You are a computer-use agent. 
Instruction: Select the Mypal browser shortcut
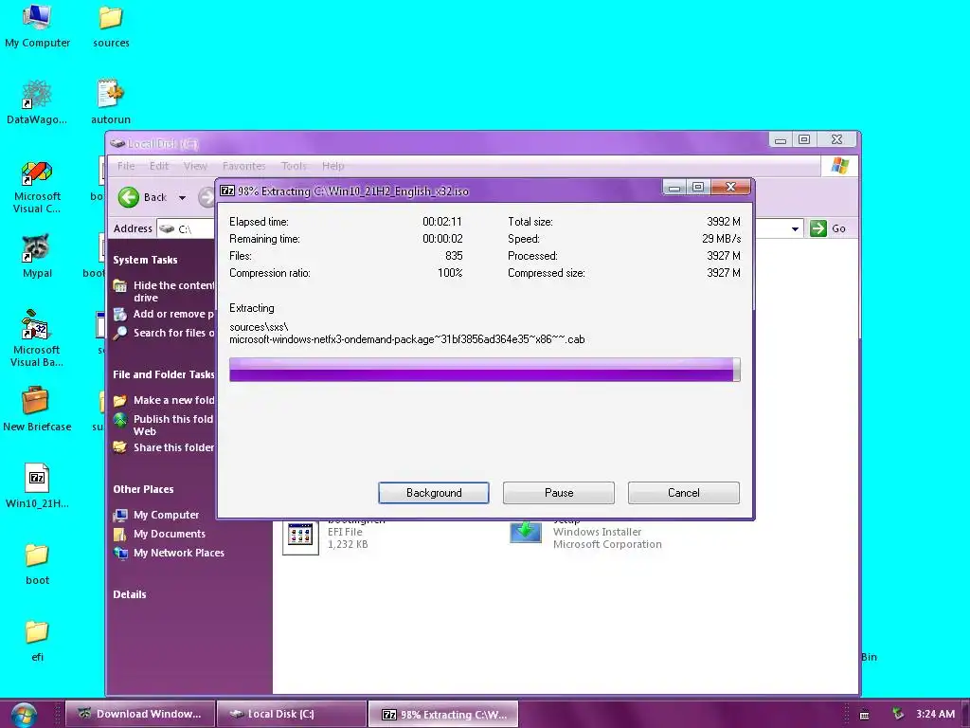pos(37,256)
